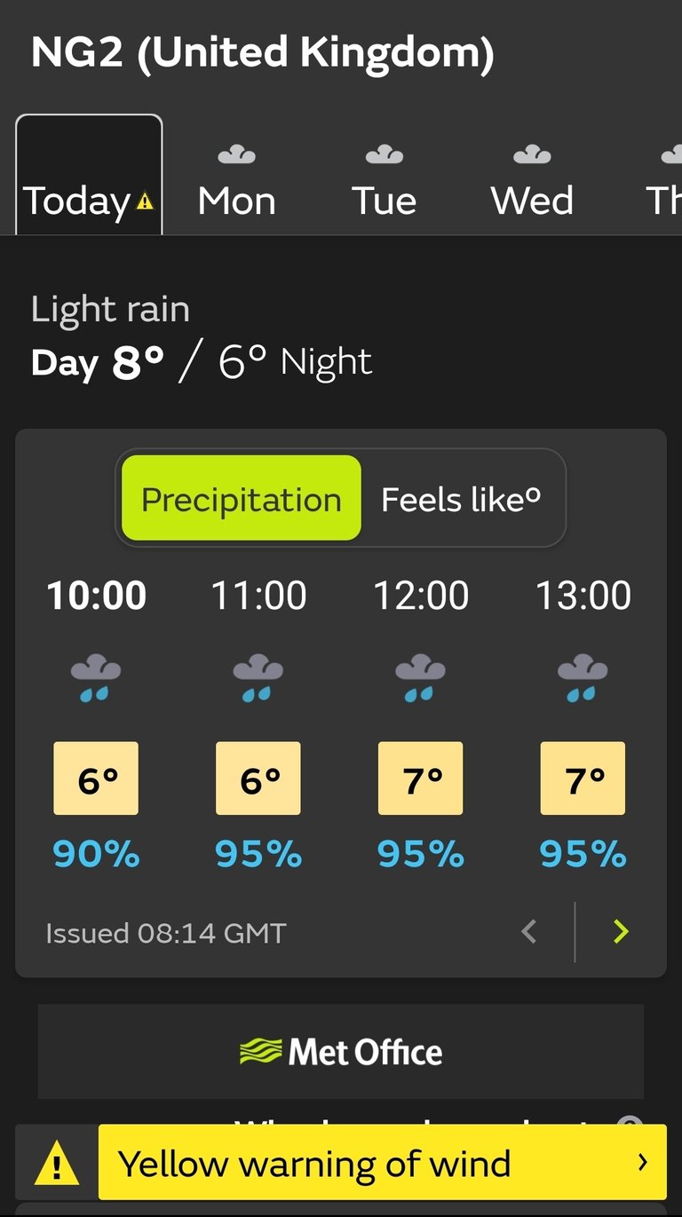This screenshot has height=1217, width=682.
Task: Tap the cloud icon above Mon
Action: [236, 155]
